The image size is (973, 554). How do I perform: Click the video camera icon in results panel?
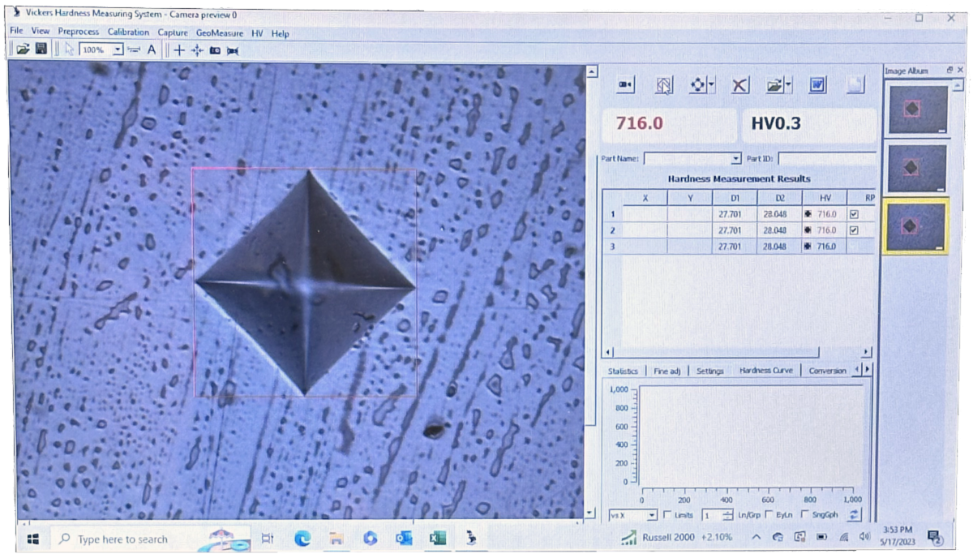point(626,85)
